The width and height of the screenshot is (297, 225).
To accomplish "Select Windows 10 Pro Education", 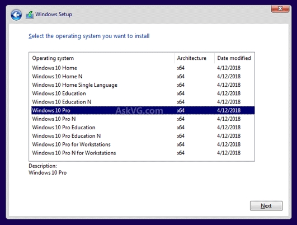I will tap(143, 128).
